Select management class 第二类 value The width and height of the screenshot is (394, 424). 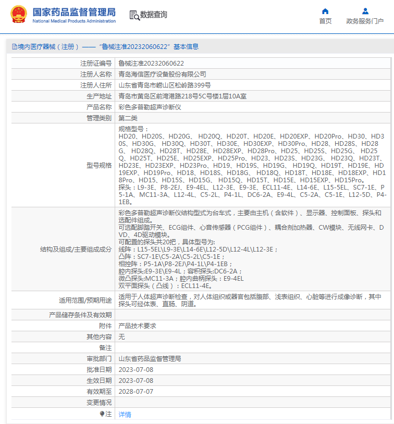tap(128, 118)
